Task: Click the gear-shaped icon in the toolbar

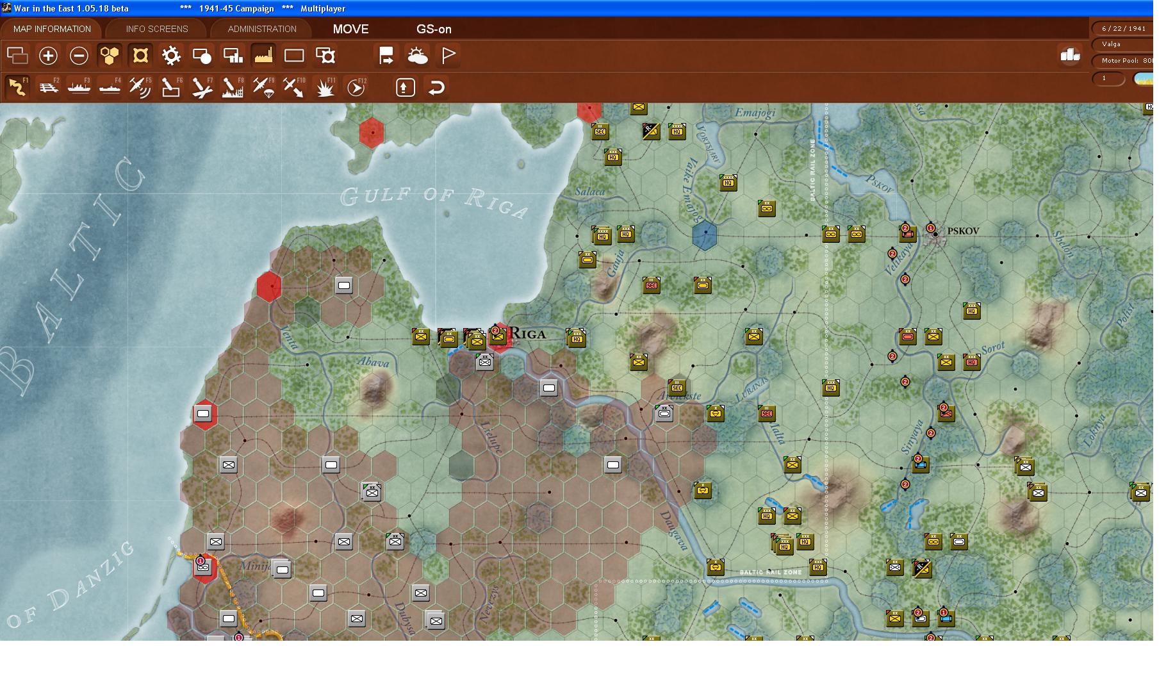Action: 171,56
